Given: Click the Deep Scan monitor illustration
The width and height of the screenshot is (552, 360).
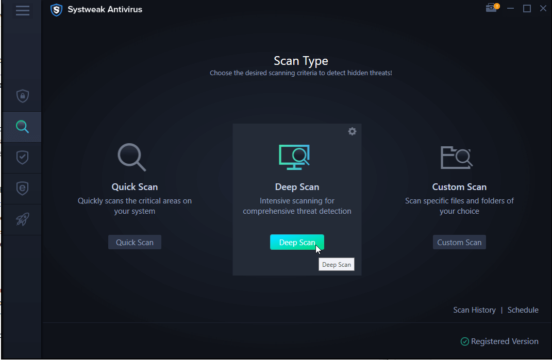Looking at the screenshot, I should (295, 157).
